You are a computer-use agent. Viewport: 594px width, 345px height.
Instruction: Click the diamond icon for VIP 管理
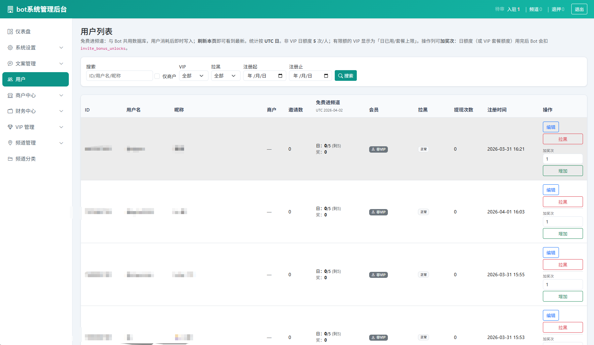click(10, 127)
